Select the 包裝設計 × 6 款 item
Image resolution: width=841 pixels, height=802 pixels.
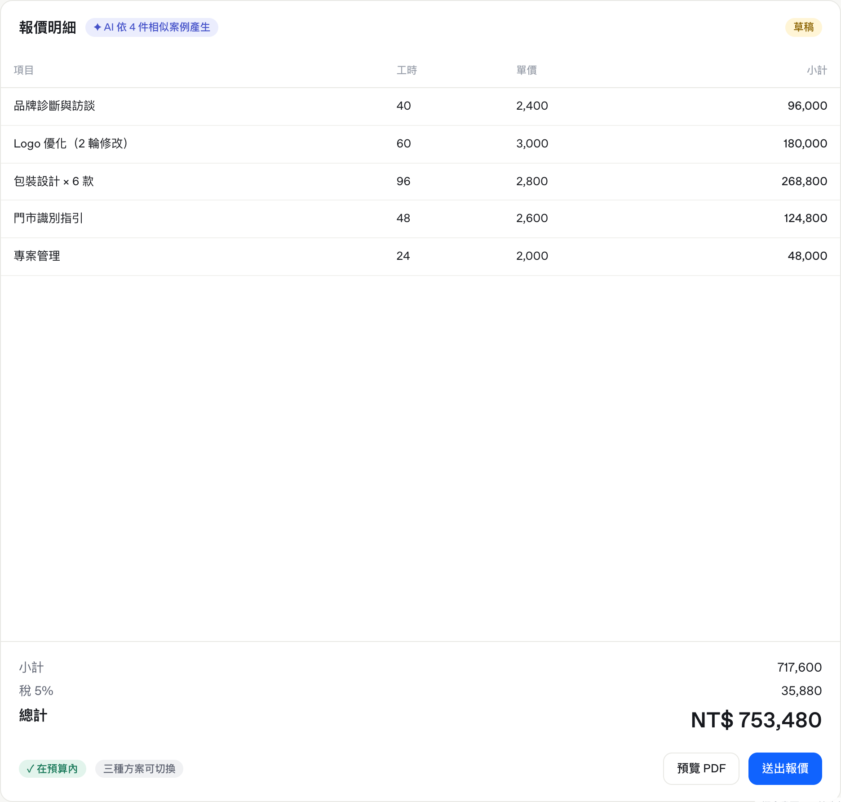pyautogui.click(x=54, y=181)
